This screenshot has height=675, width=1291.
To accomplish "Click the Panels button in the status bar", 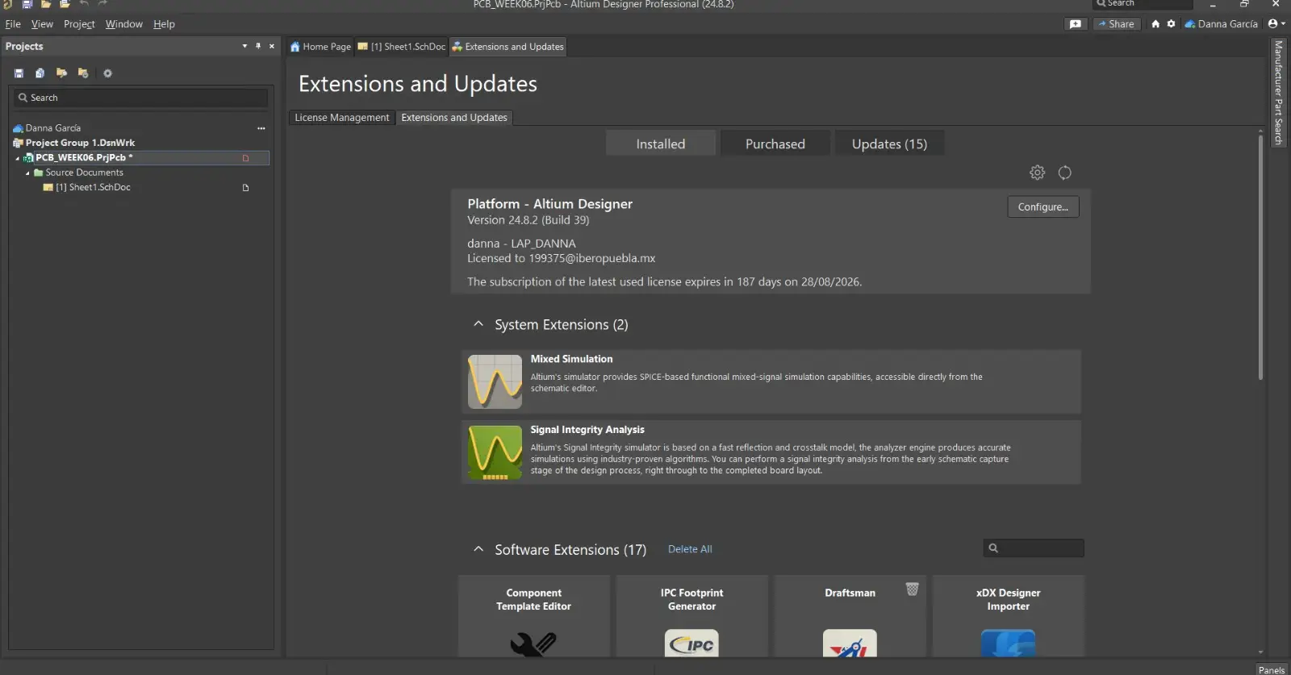I will coord(1272,669).
